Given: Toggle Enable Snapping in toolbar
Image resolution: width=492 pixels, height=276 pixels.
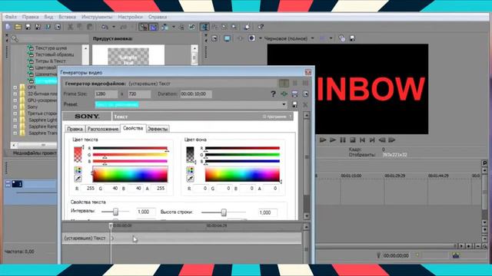Looking at the screenshot, I should click(144, 27).
